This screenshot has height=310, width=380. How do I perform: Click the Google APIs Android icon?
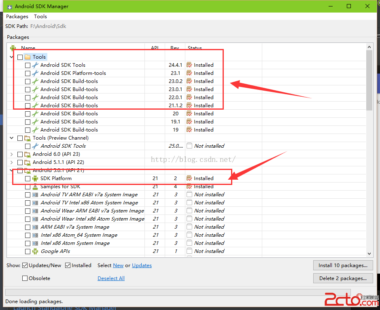[35, 251]
